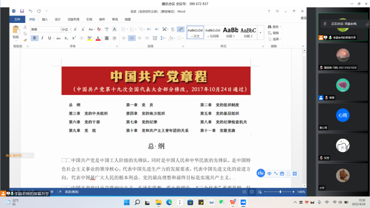Screen dimensions: 370x208
Task: Open the font name dropdown showing 宋体
Action: [x=46, y=29]
